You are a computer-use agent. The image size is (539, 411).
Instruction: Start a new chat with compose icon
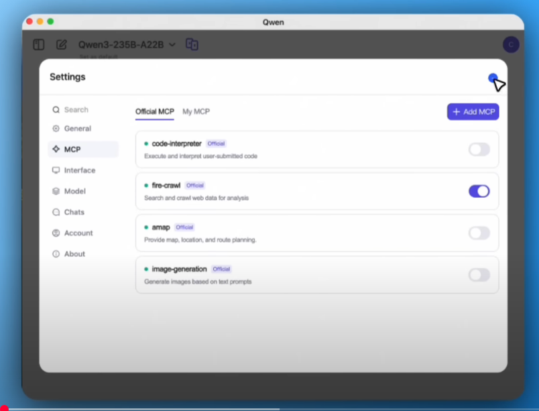coord(62,45)
